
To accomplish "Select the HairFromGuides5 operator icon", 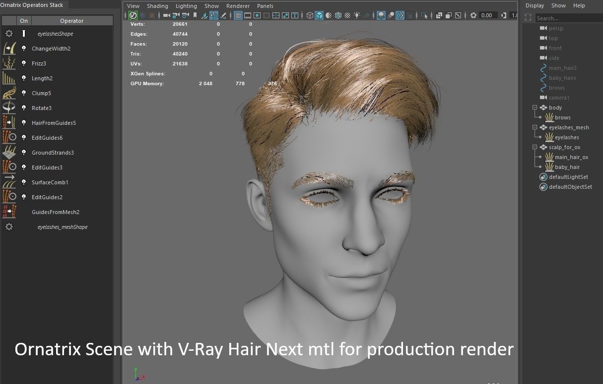I will [9, 123].
